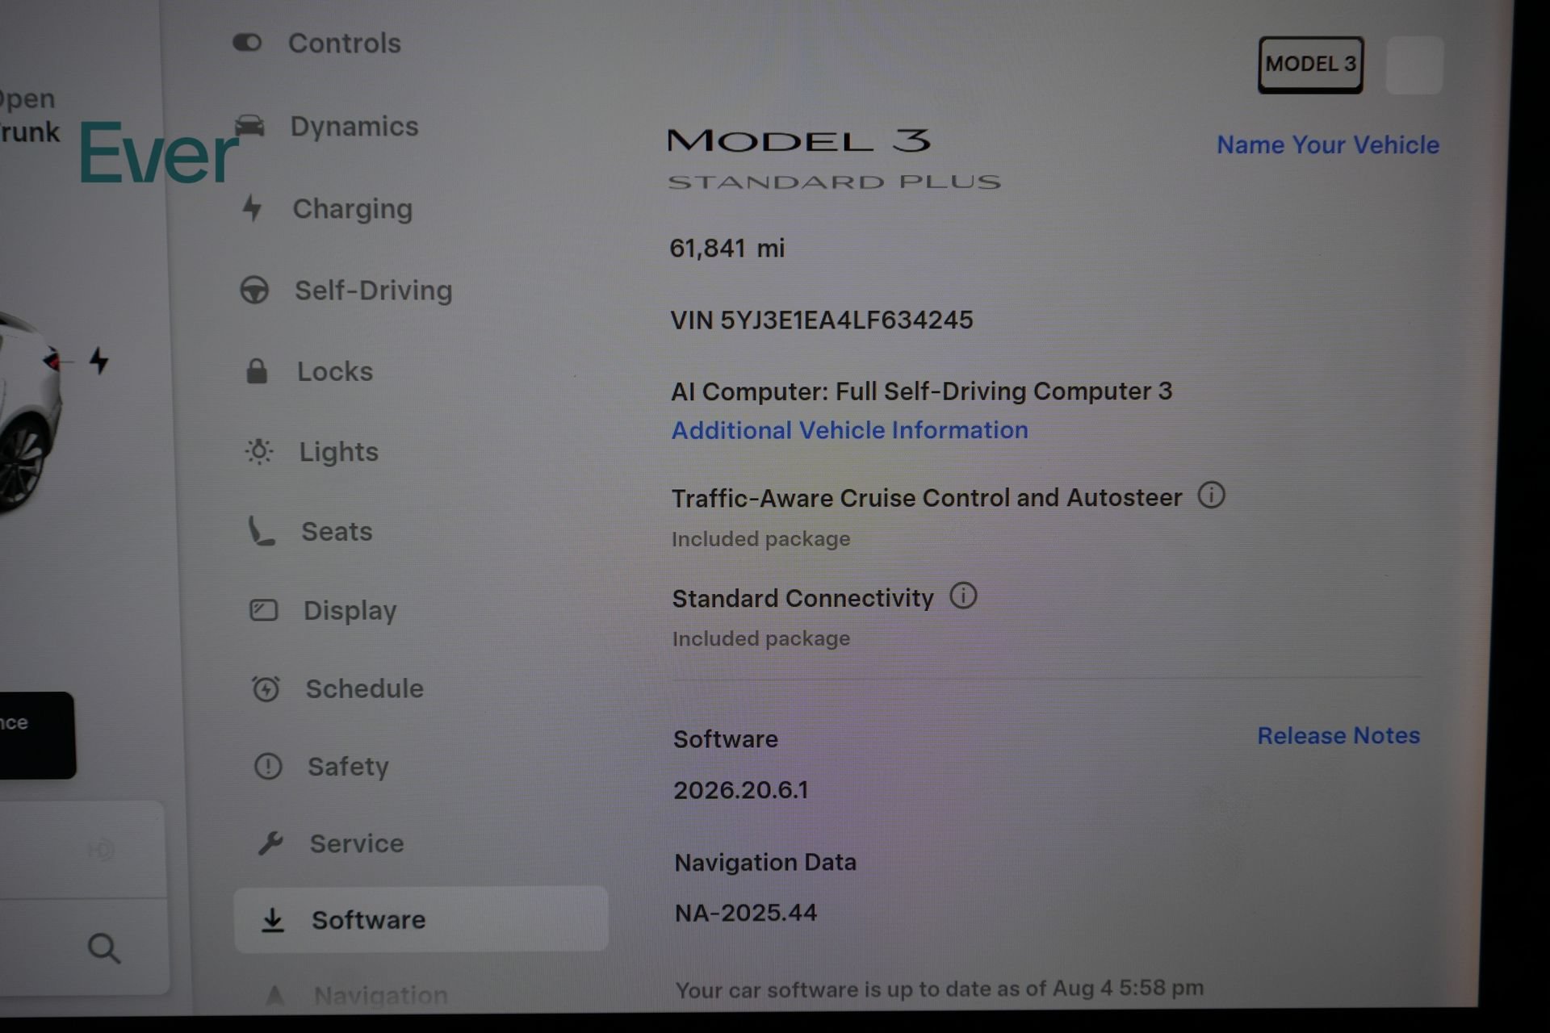Click the Charging lightning bolt icon
Image resolution: width=1550 pixels, height=1033 pixels.
pyautogui.click(x=252, y=208)
